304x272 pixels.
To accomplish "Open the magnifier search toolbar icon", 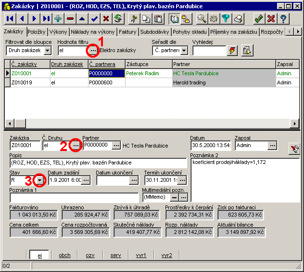I will [x=202, y=19].
